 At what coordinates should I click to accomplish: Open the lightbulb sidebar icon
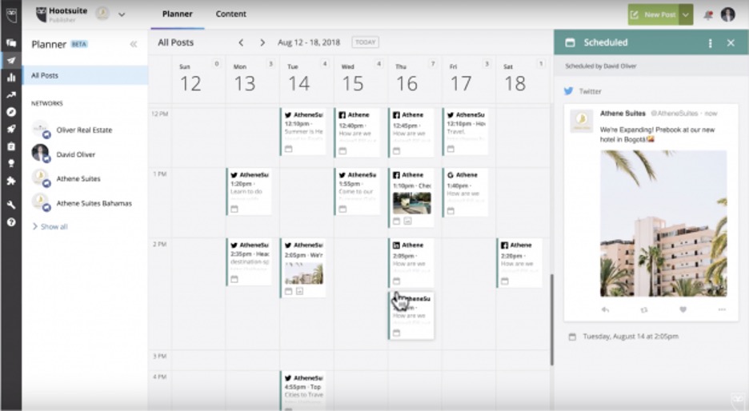(x=11, y=164)
